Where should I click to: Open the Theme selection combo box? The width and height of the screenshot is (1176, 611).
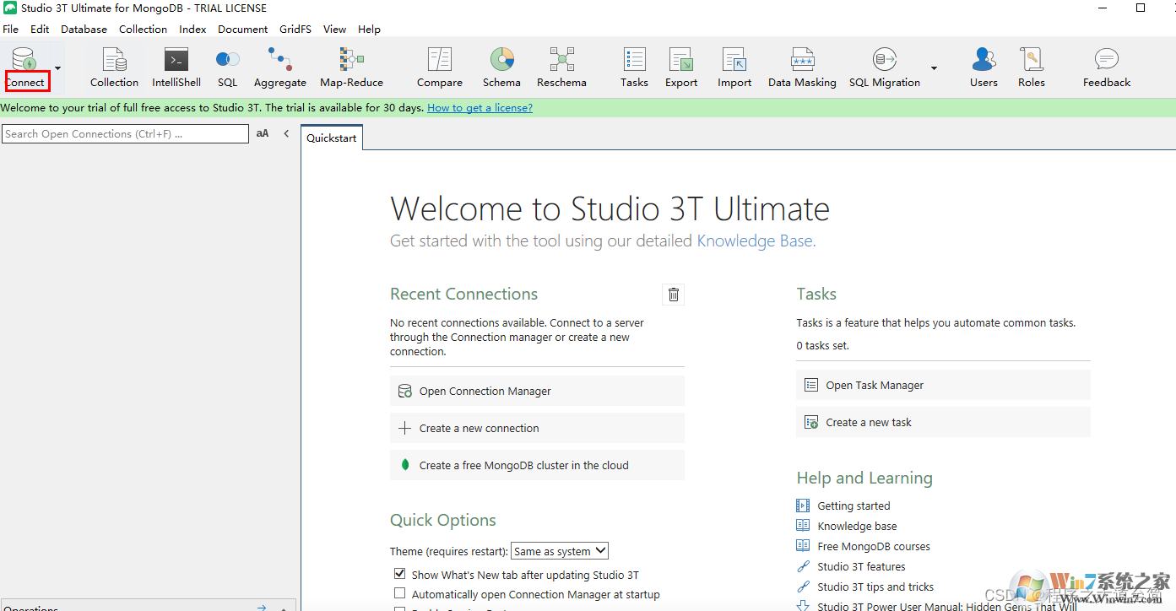(x=559, y=551)
